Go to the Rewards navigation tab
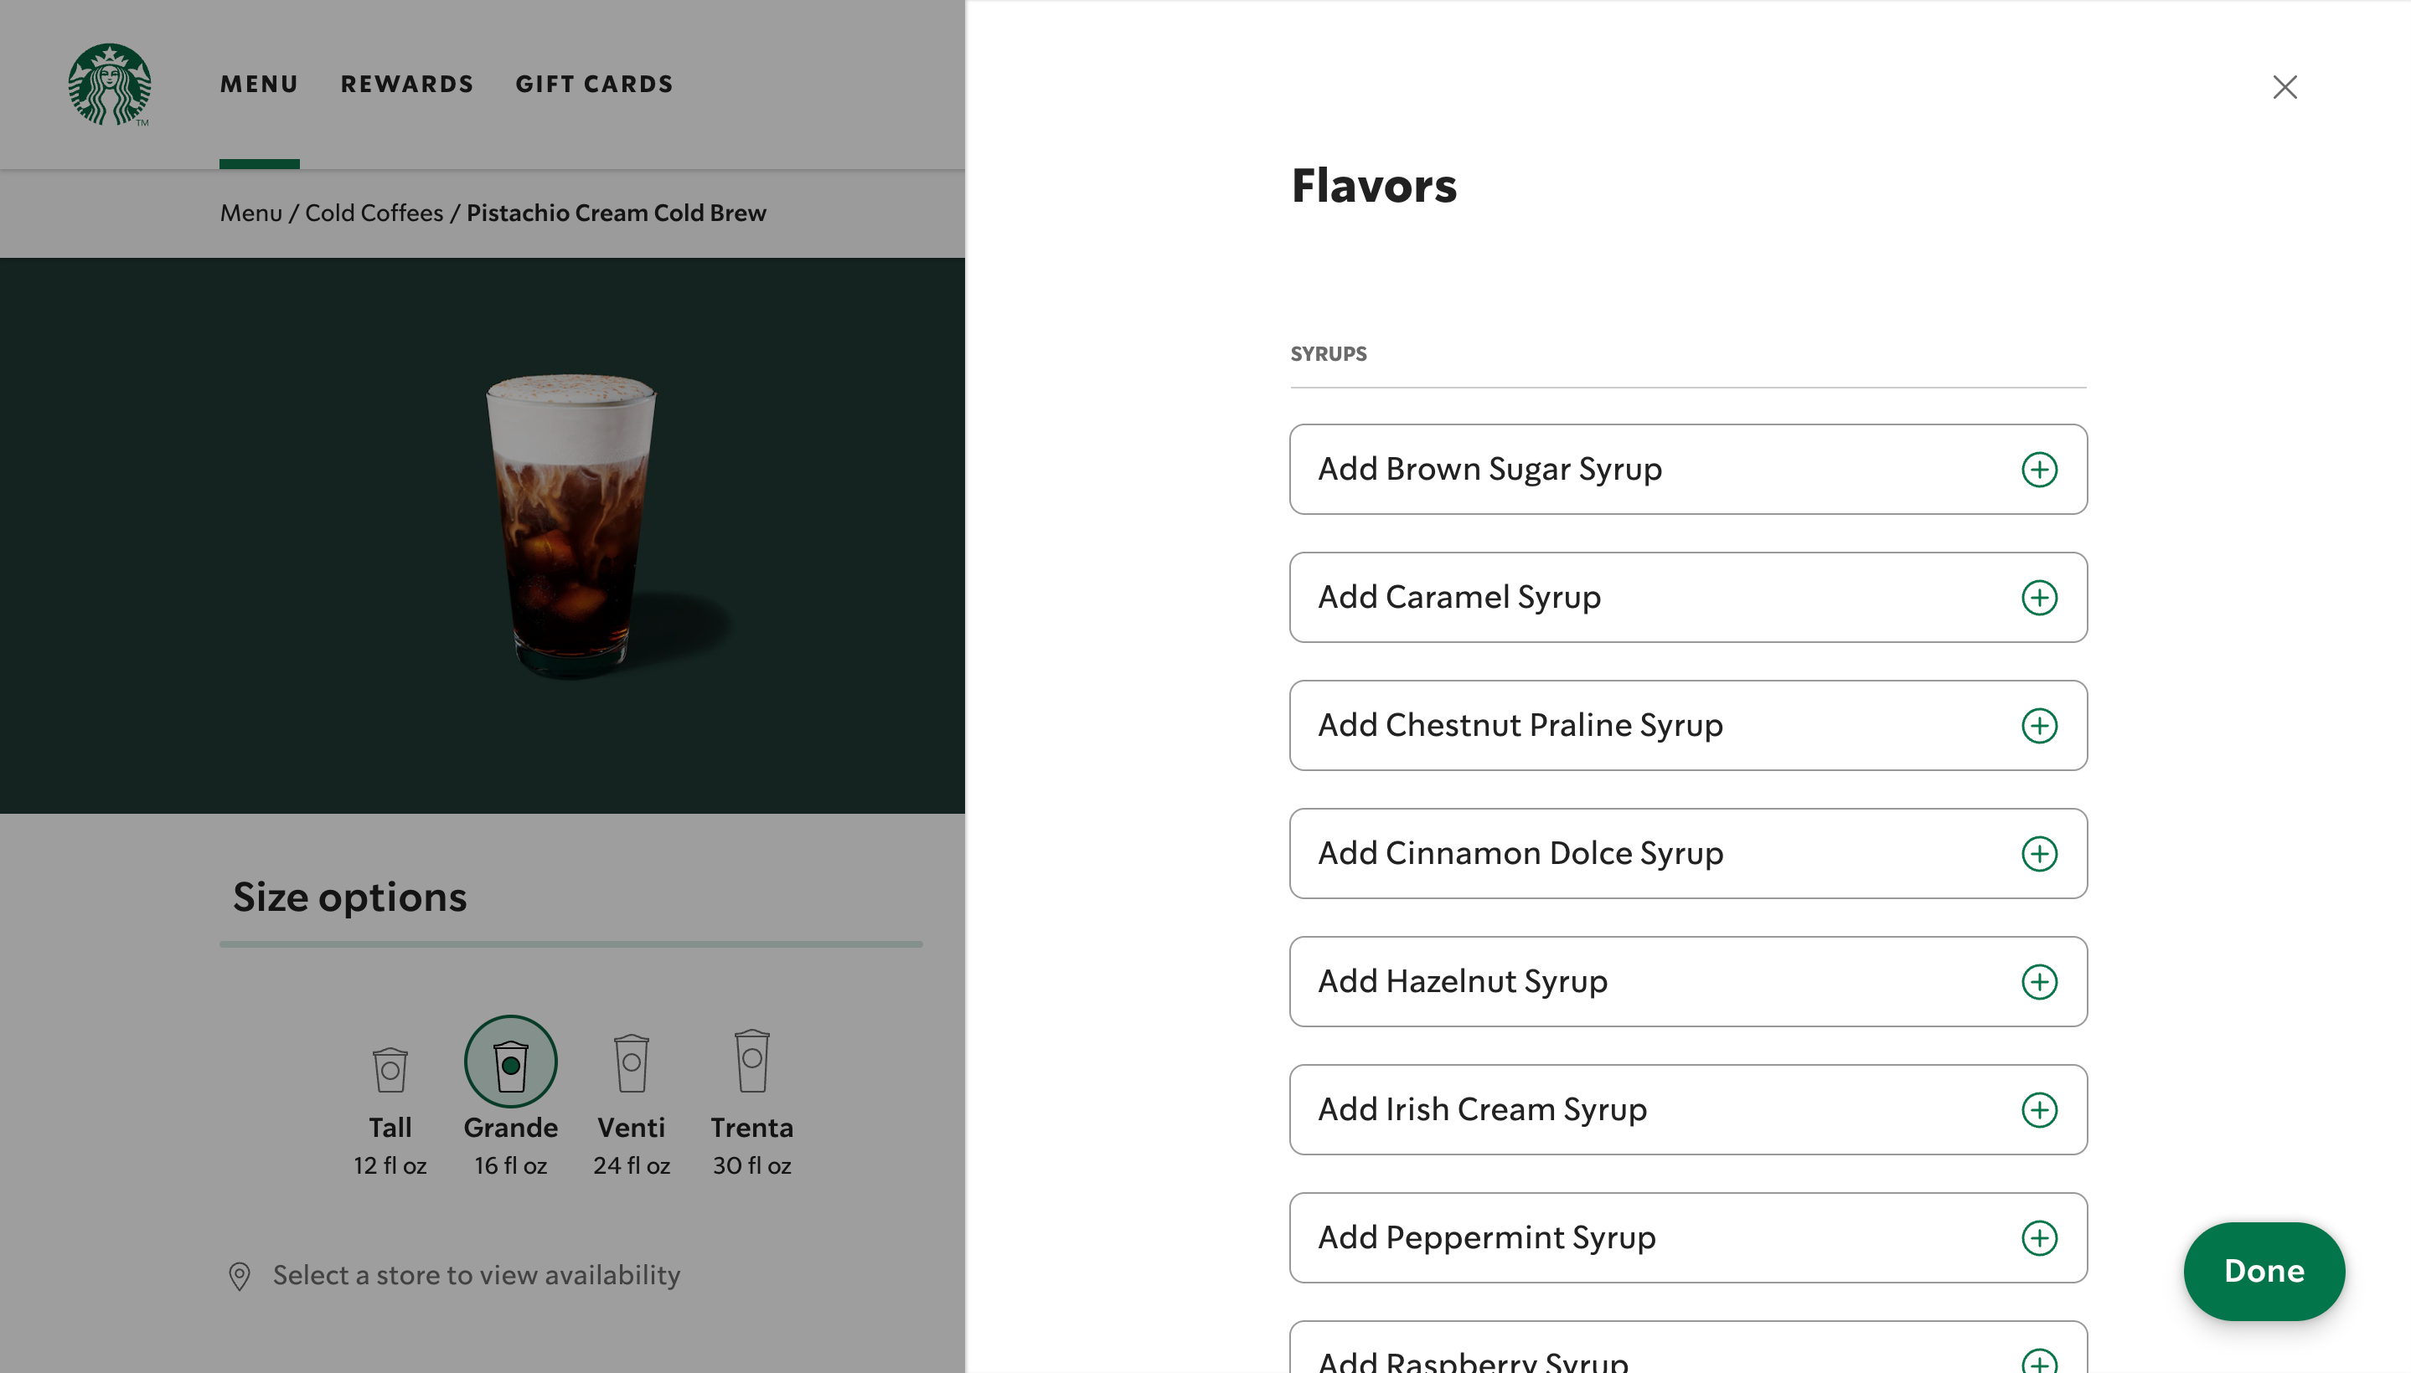 point(406,84)
